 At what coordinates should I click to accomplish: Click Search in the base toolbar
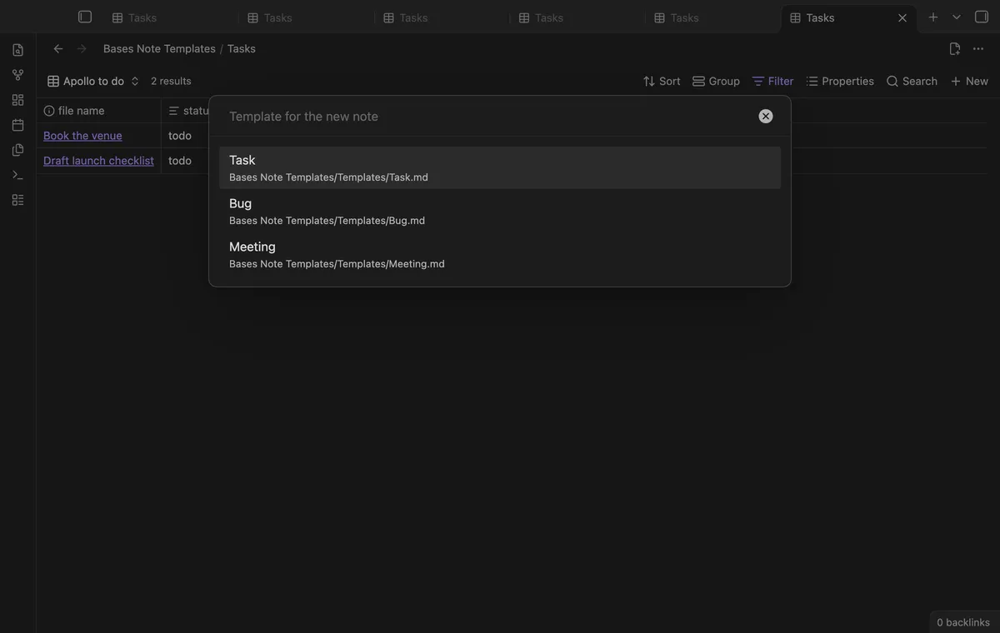pos(912,81)
